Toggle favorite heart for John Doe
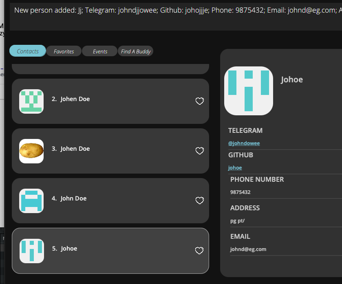Screen dimensions: 342x284 200,200
